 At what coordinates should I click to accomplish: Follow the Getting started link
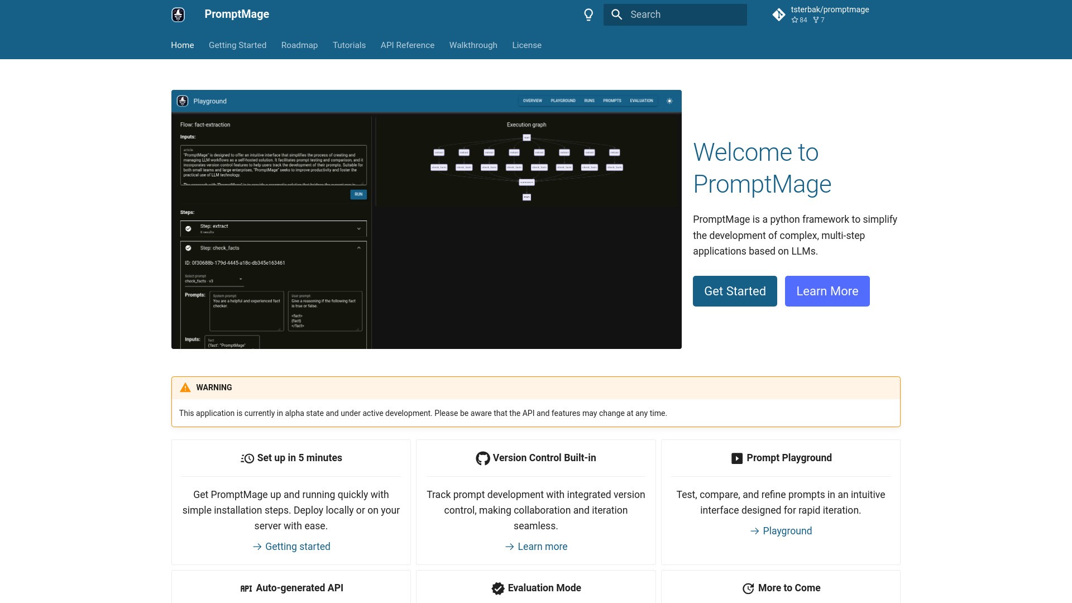tap(298, 546)
